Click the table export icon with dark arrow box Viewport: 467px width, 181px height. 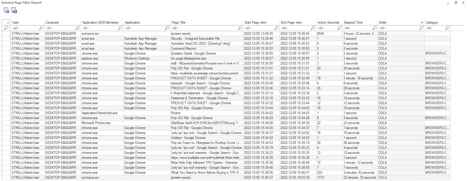click(x=14, y=10)
